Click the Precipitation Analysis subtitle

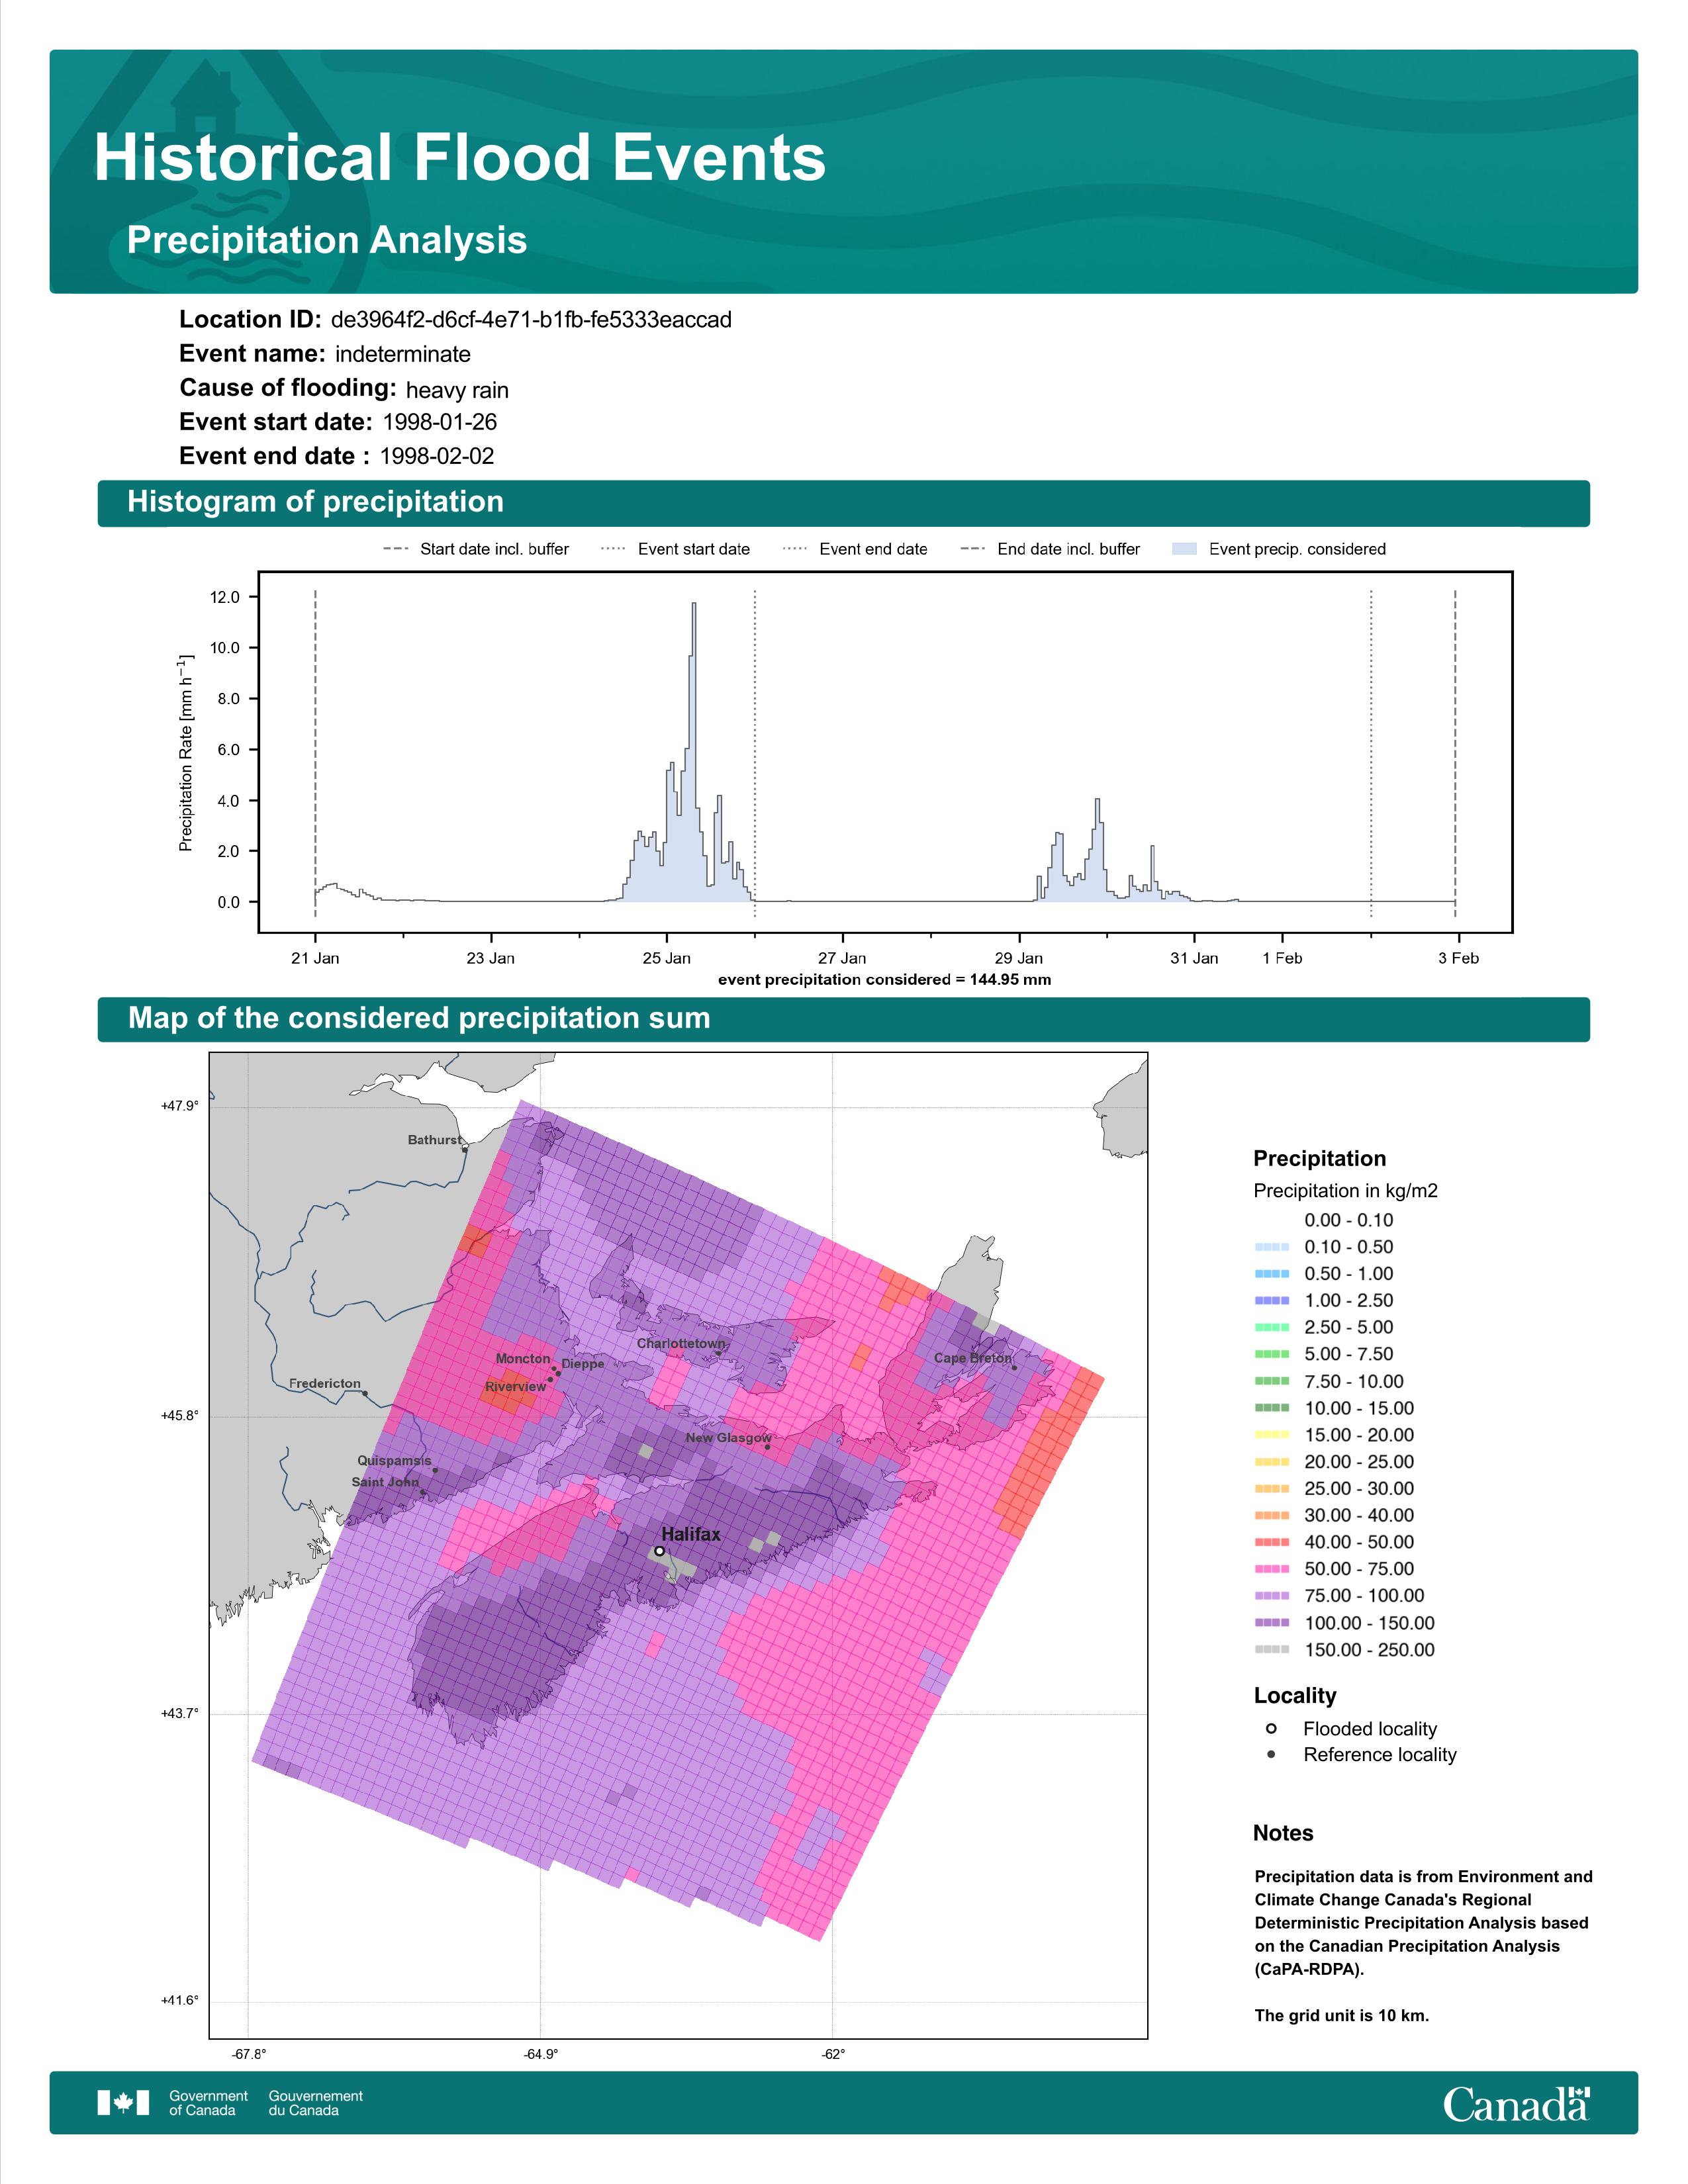pyautogui.click(x=327, y=240)
